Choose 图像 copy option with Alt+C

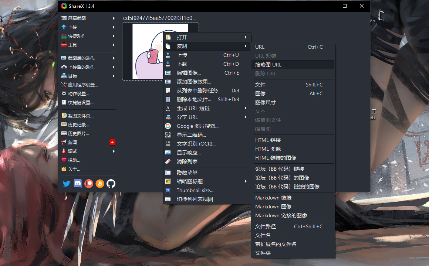click(x=293, y=93)
